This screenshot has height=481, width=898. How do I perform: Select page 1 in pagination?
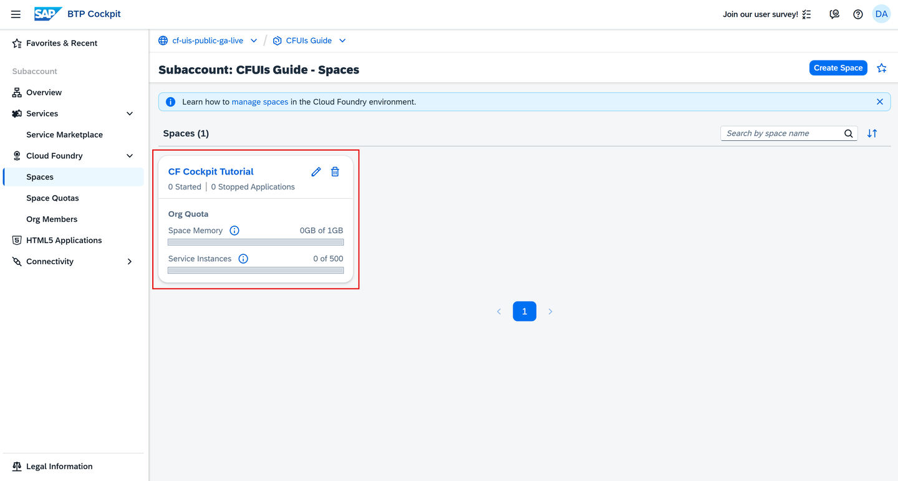pyautogui.click(x=524, y=312)
